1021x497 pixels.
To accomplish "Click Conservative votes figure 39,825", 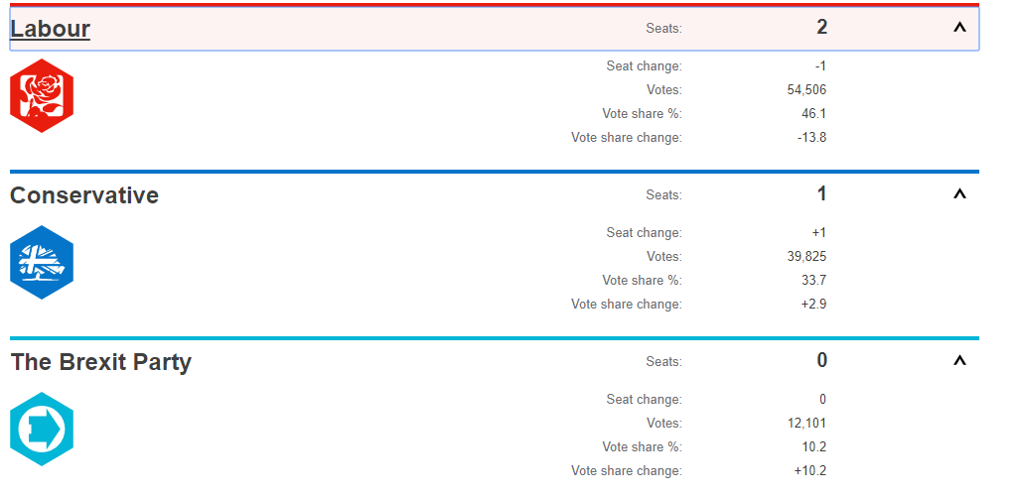I will (806, 256).
